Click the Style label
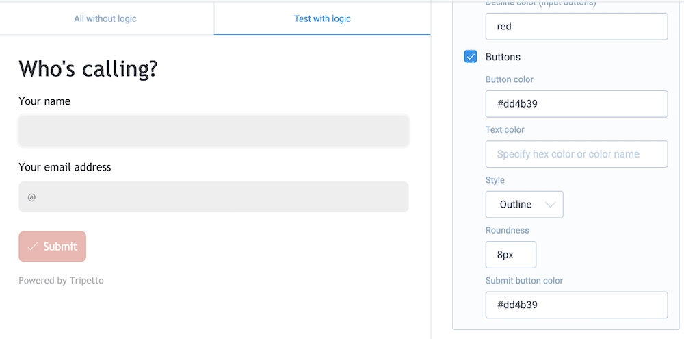The height and width of the screenshot is (339, 684). 495,180
